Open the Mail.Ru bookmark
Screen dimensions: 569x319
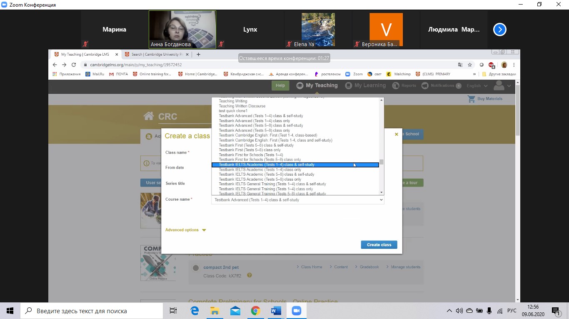[x=95, y=74]
